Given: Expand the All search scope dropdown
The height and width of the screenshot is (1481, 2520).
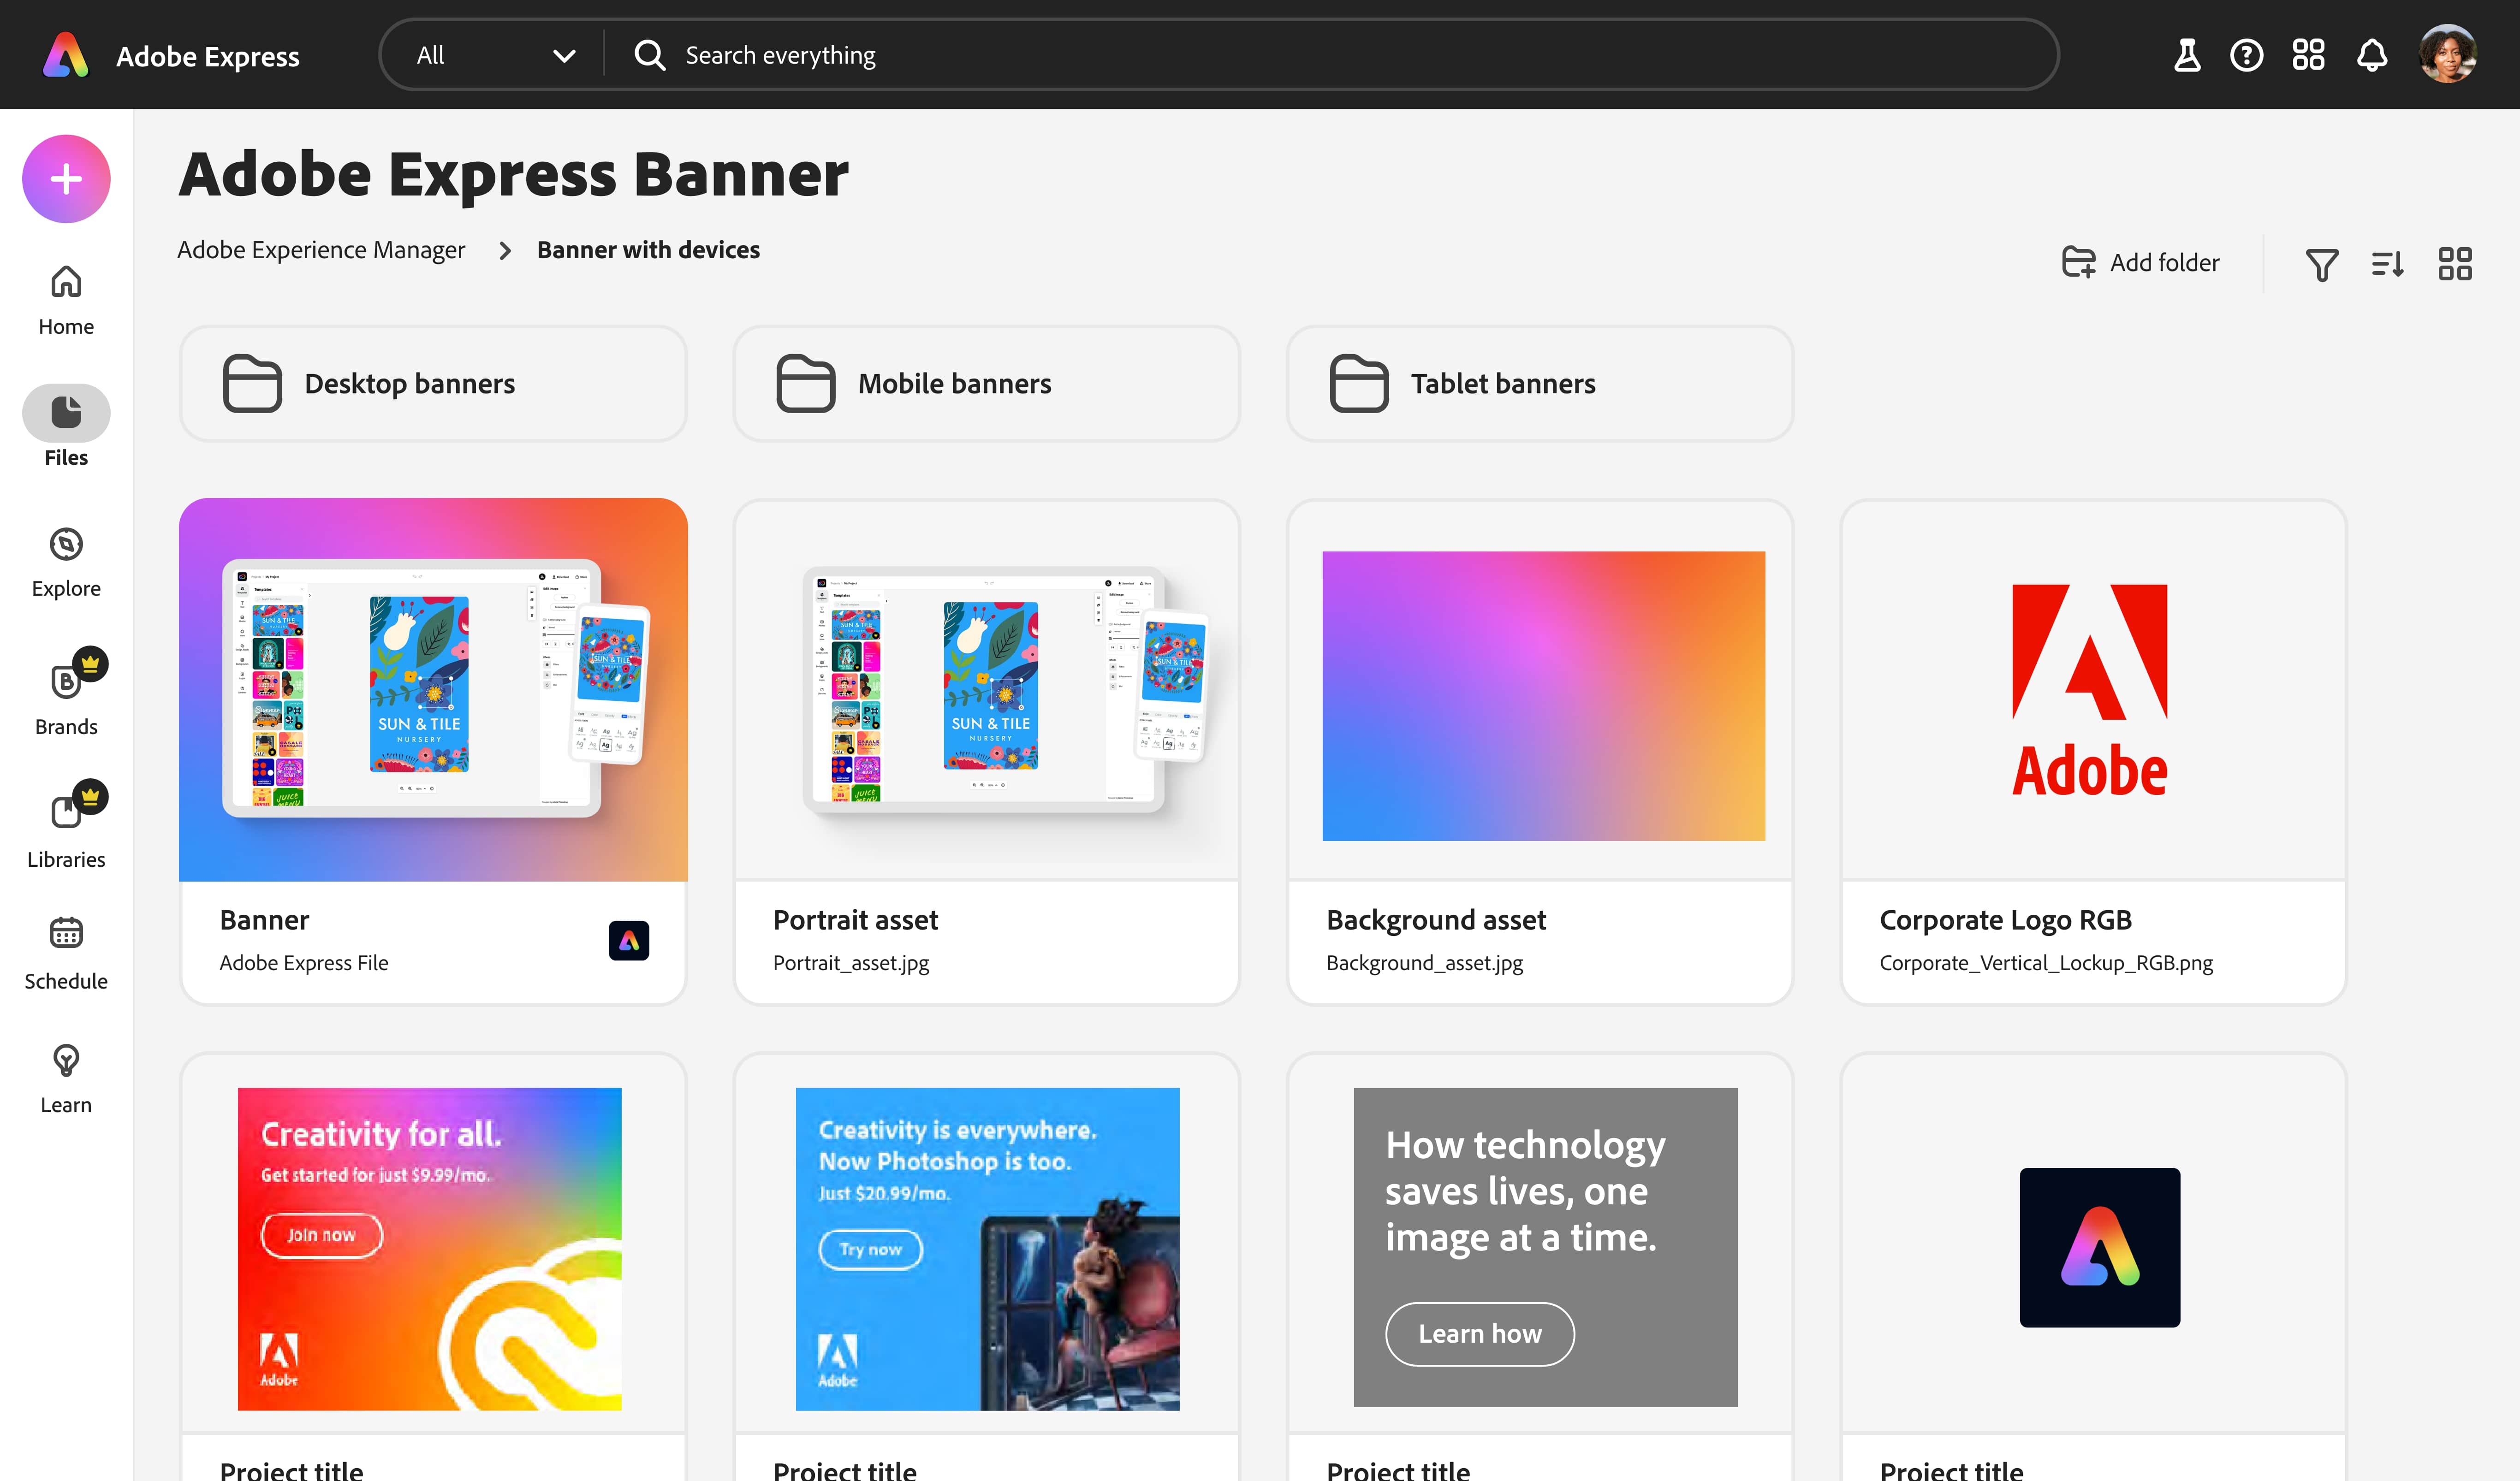Looking at the screenshot, I should (495, 55).
